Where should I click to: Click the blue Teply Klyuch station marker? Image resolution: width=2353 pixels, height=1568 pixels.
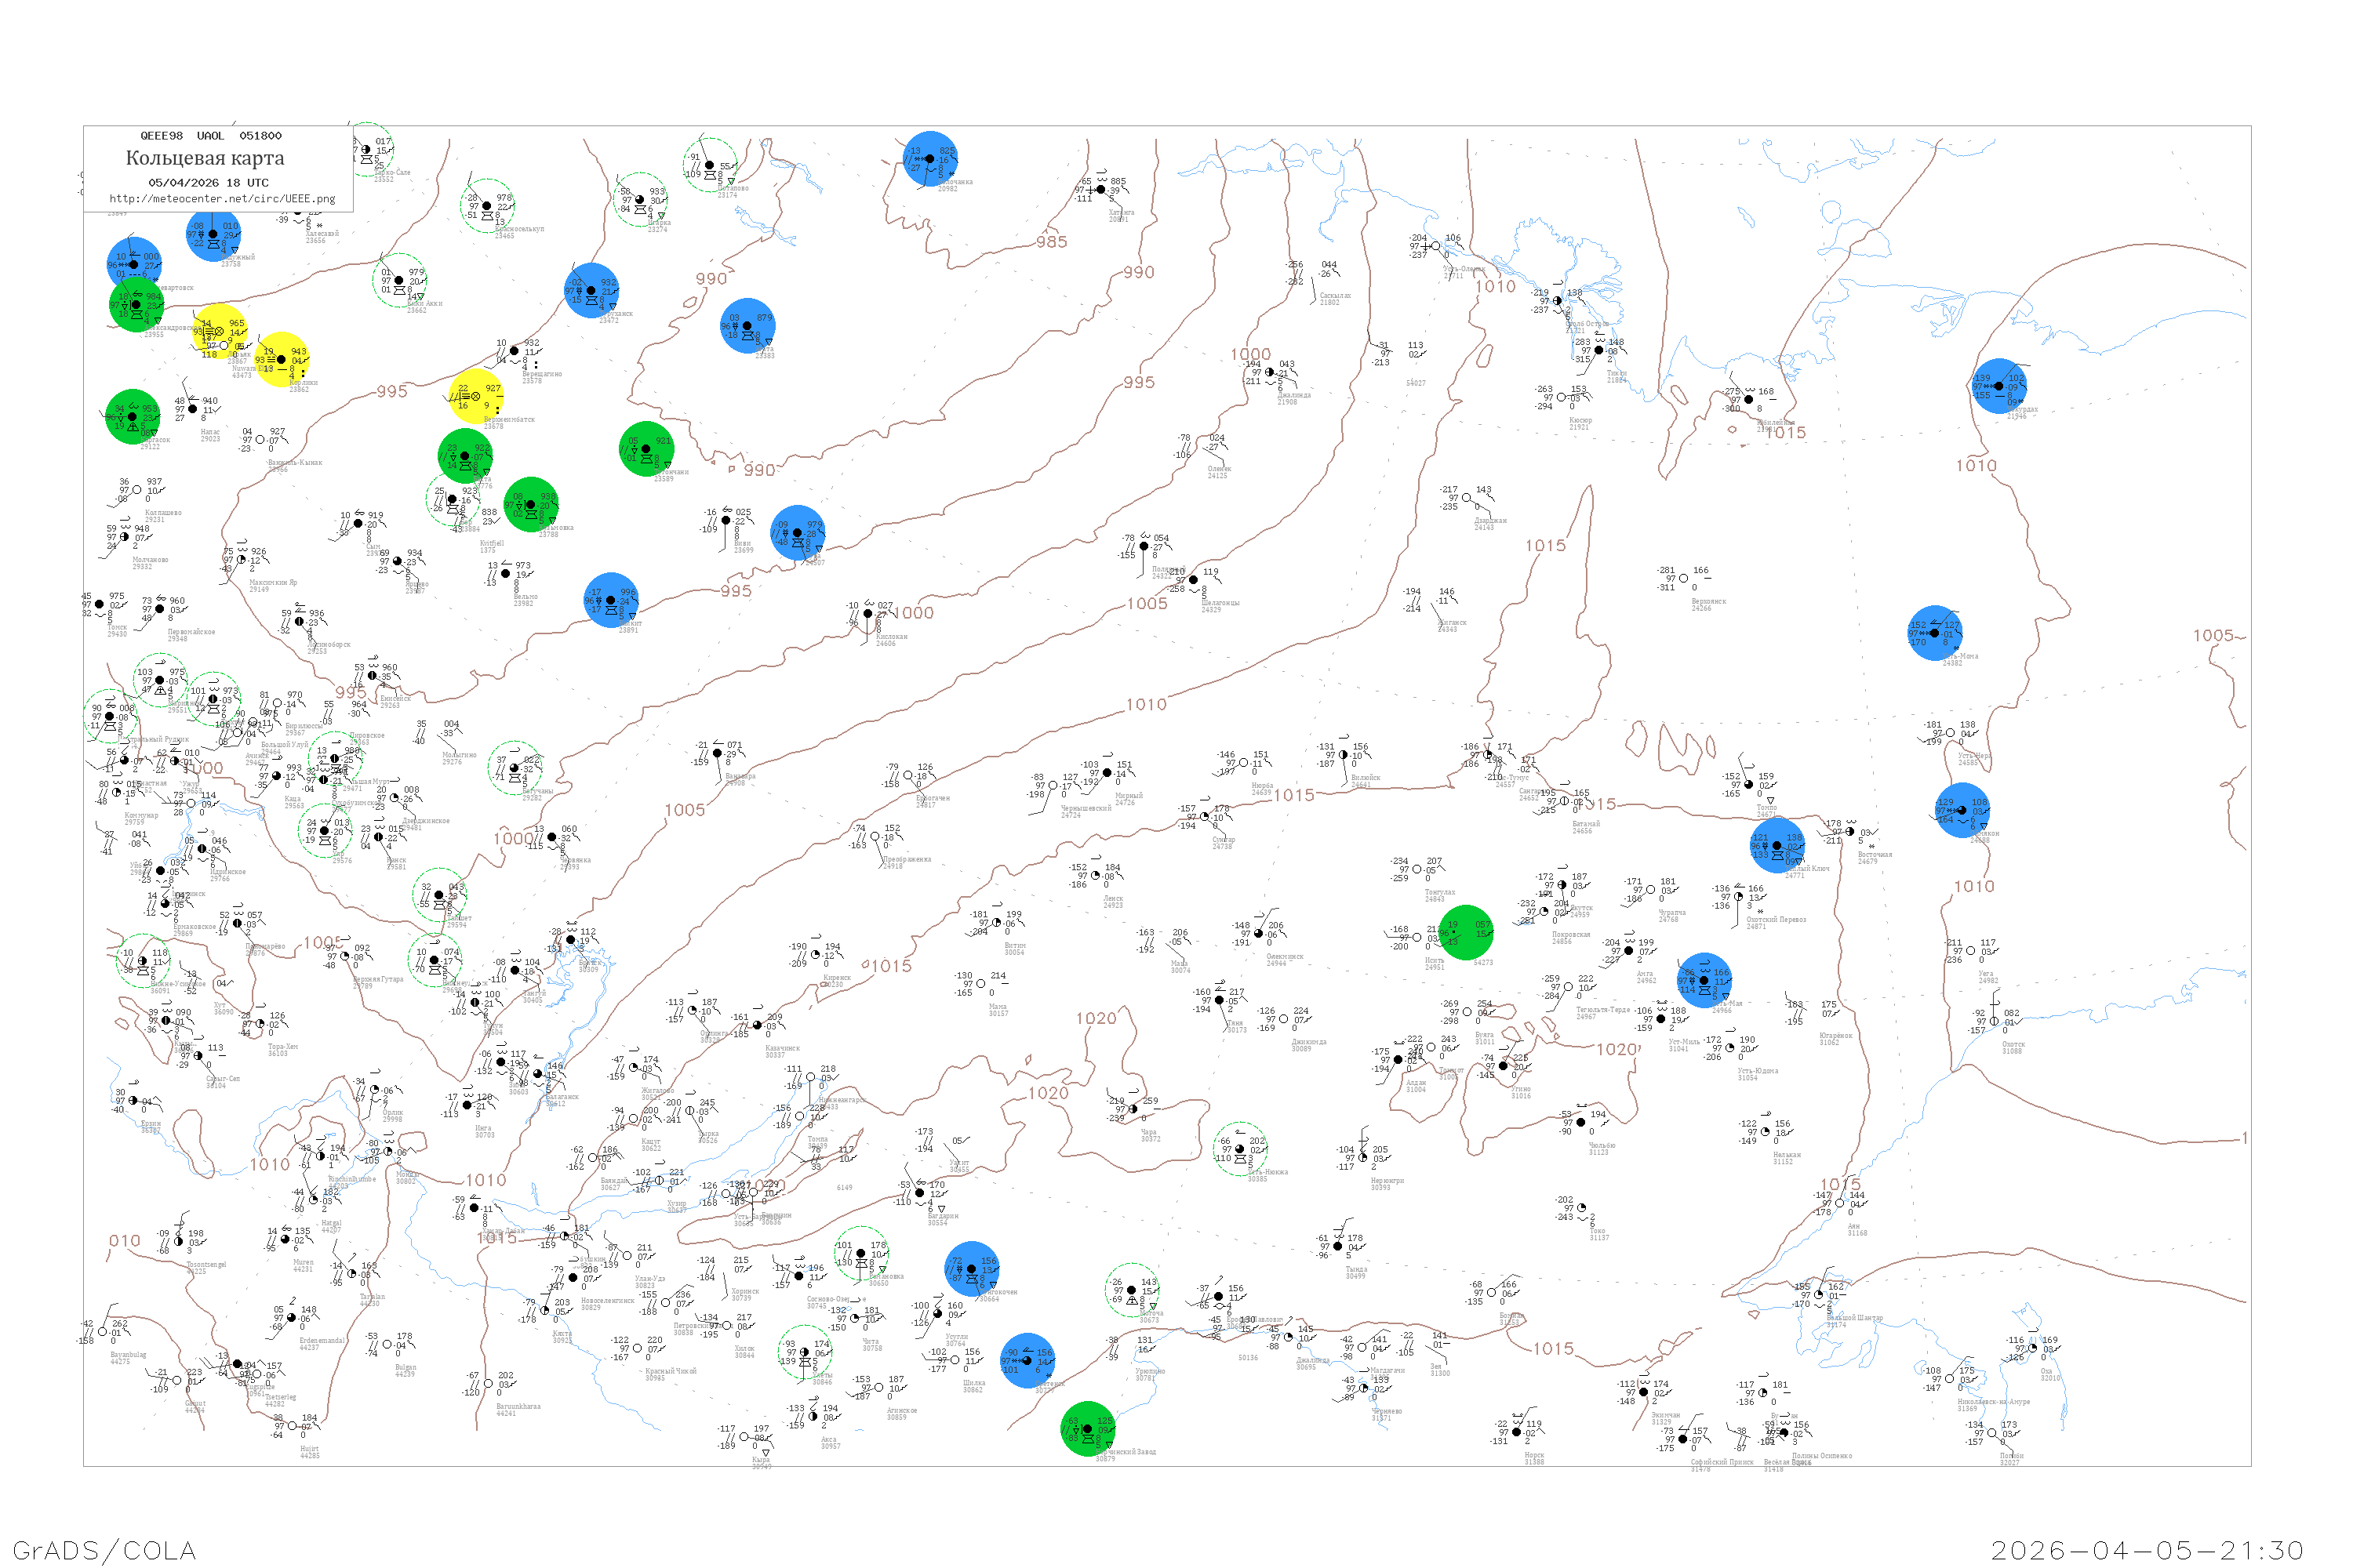1777,846
